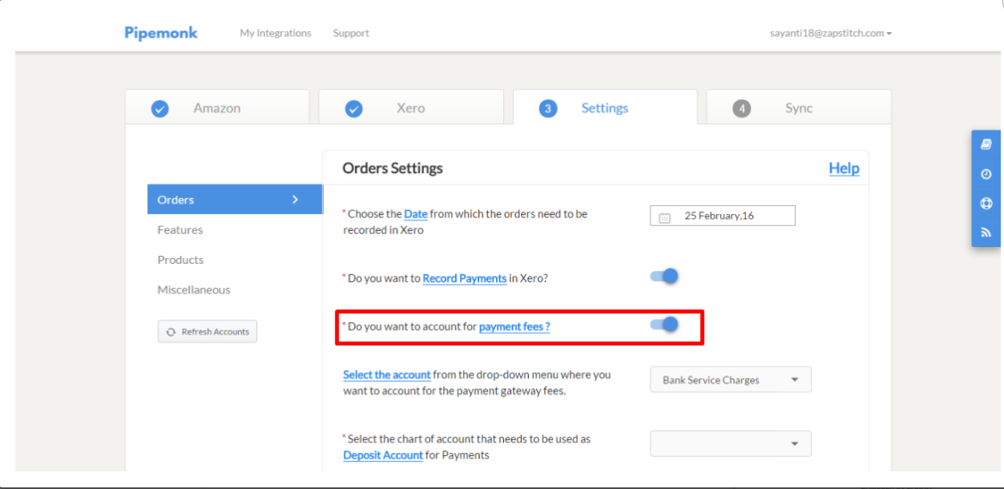Image resolution: width=1004 pixels, height=489 pixels.
Task: Click the chevron on the Orders item
Action: pyautogui.click(x=295, y=199)
